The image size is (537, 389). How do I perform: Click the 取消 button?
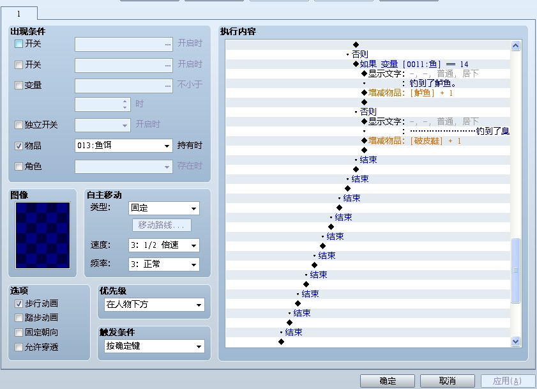coord(447,381)
